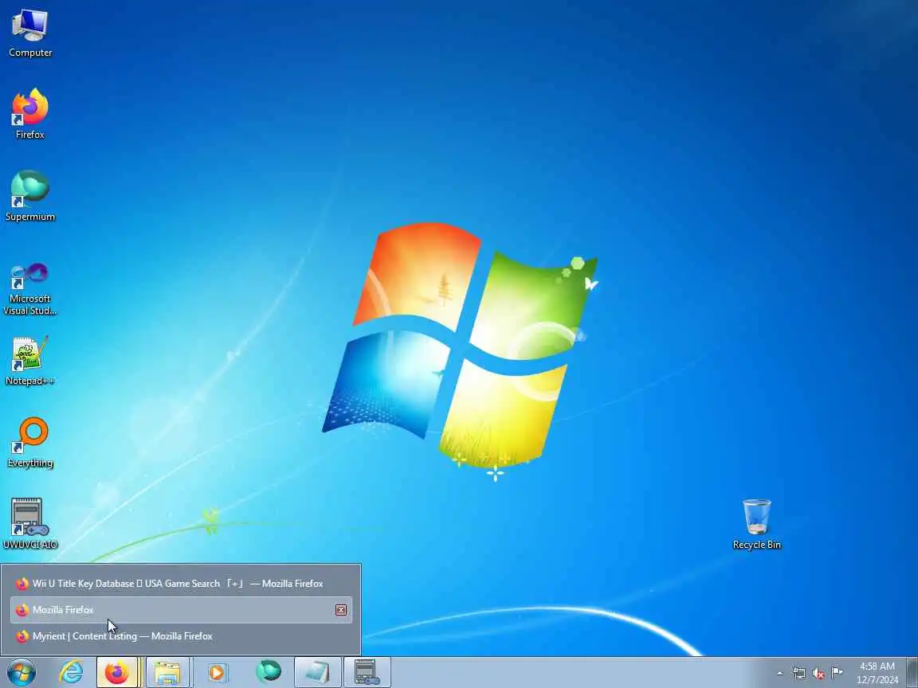Click the Firefox icon beside Myrient entry
918x688 pixels.
pos(22,636)
